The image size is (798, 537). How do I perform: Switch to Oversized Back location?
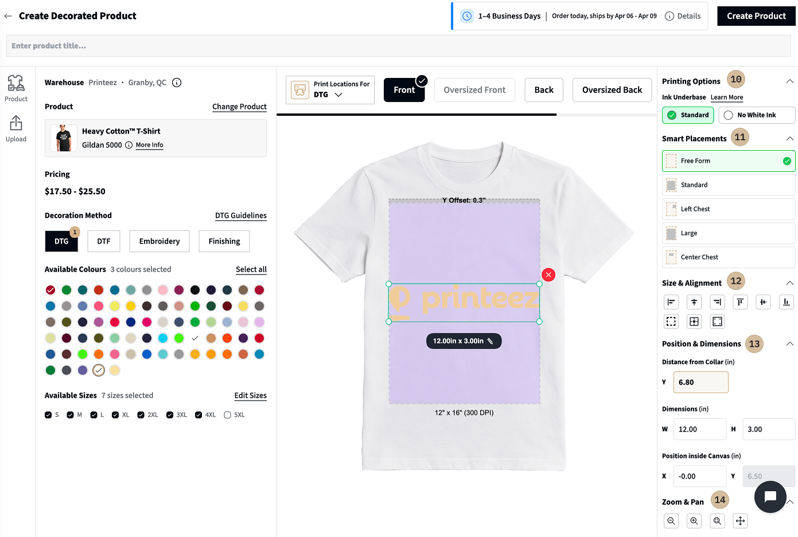612,90
